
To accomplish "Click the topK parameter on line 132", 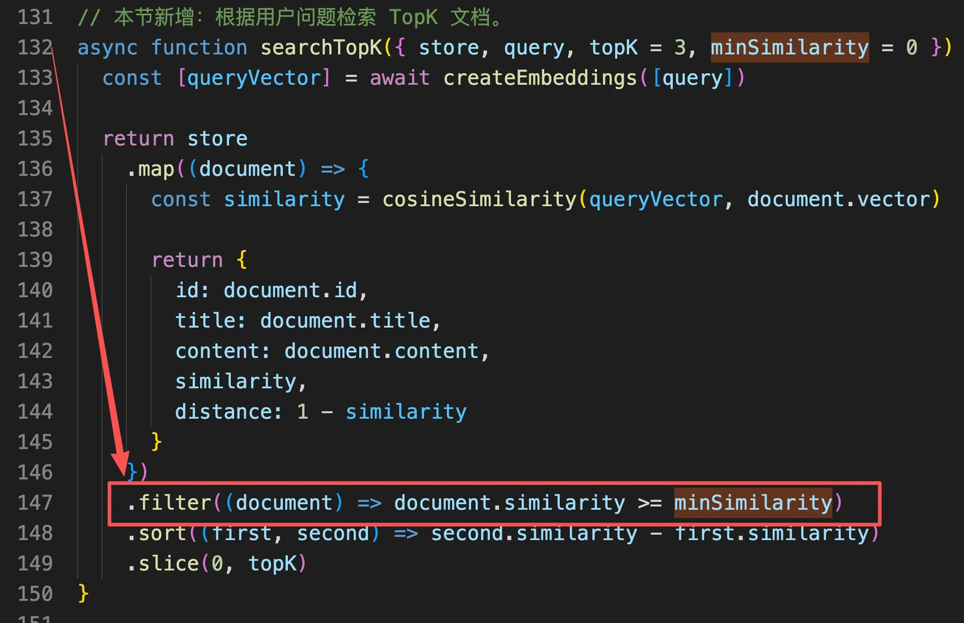I will (613, 48).
